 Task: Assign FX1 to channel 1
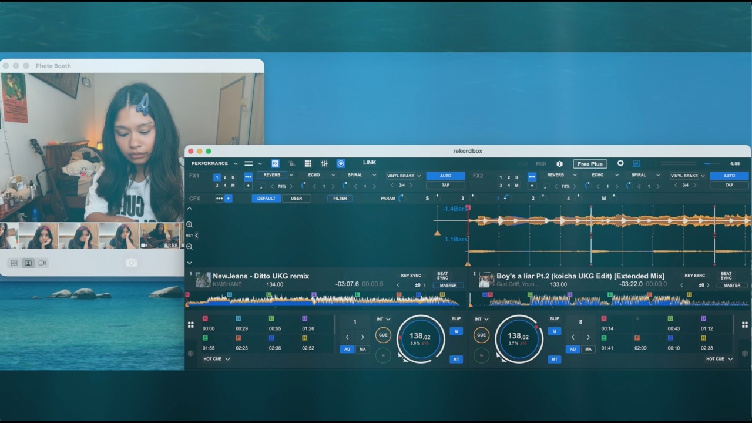tap(217, 177)
